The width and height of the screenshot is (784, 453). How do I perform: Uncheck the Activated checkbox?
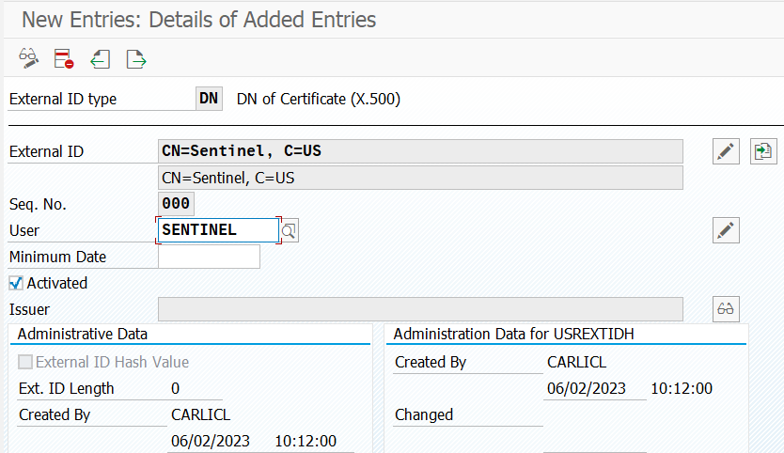[16, 283]
